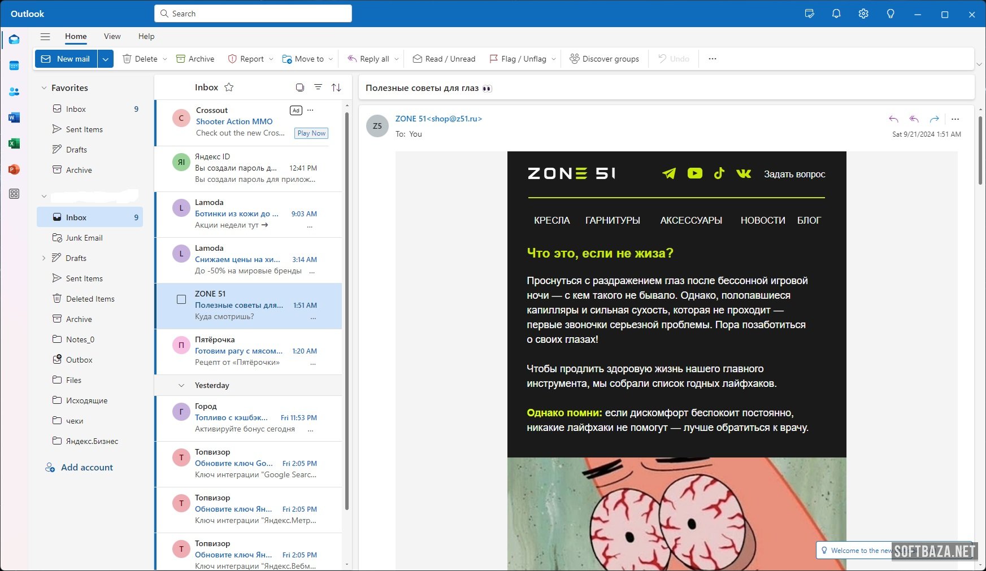Tick the checkbox on ZONE 51 message

[x=181, y=299]
